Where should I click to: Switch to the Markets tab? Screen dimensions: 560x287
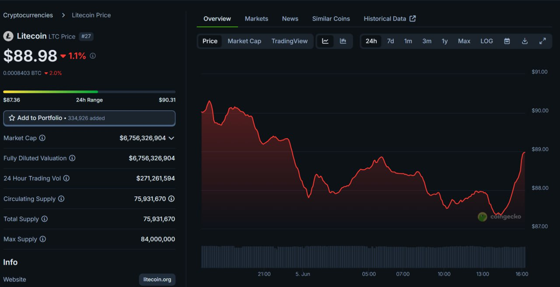(256, 18)
